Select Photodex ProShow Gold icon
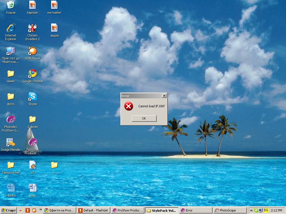The image size is (286, 214). pyautogui.click(x=11, y=123)
